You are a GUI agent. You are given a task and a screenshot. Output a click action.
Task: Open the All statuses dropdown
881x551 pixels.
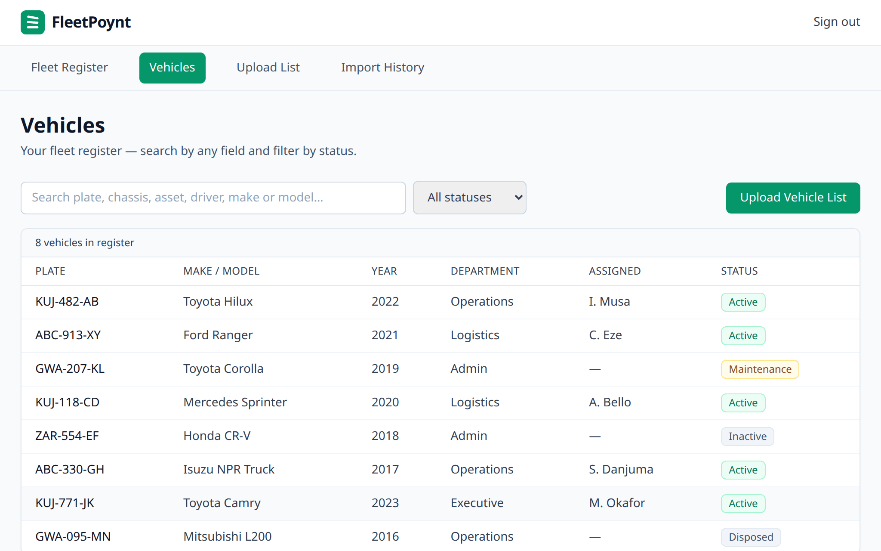tap(469, 198)
